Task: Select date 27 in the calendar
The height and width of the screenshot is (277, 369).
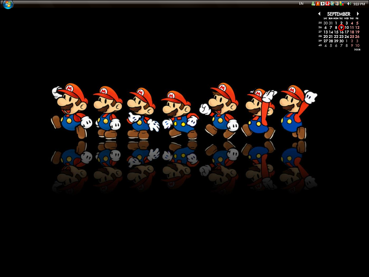Action: pos(325,41)
